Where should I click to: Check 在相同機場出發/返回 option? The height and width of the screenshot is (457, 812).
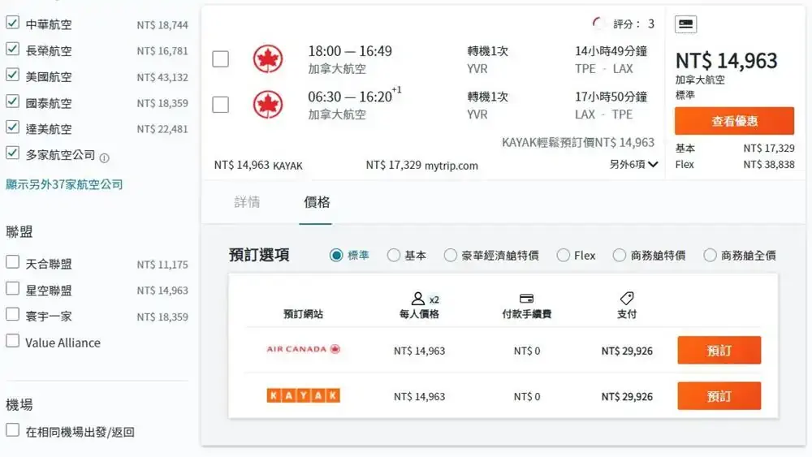click(x=12, y=430)
